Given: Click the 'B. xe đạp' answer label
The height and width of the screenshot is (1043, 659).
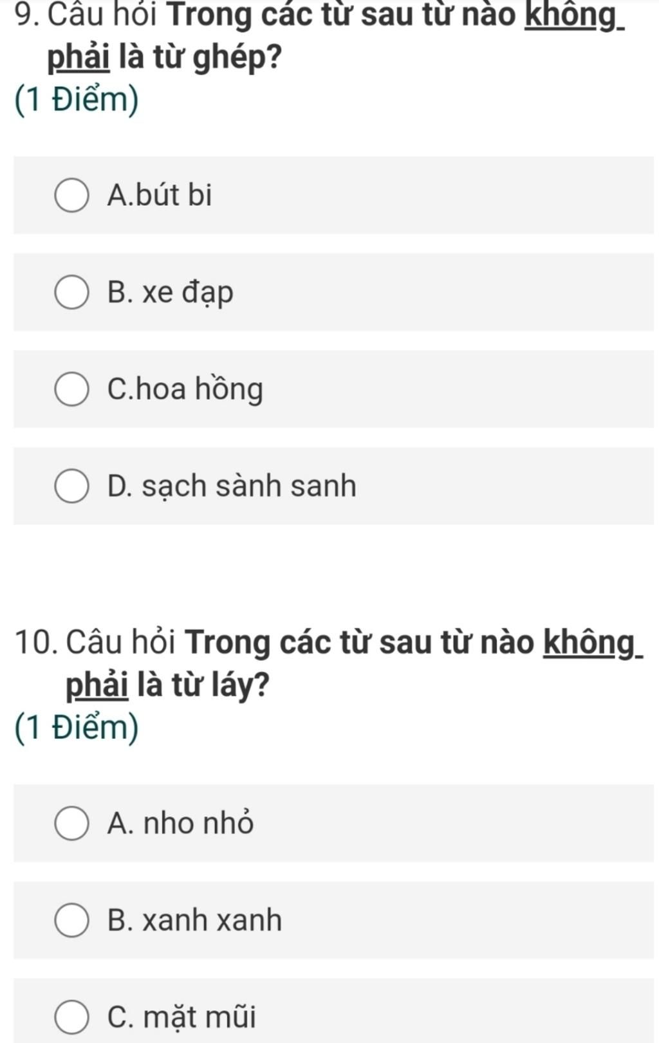Looking at the screenshot, I should [171, 293].
